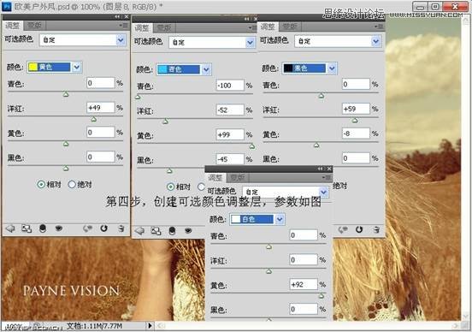Image resolution: width=472 pixels, height=332 pixels.
Task: Close the yellow (黄色) adjustment panel
Action: pyautogui.click(x=127, y=17)
